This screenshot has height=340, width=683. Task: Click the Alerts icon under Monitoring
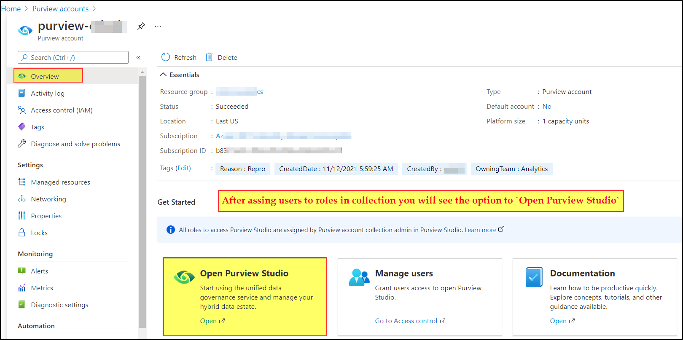pyautogui.click(x=22, y=271)
